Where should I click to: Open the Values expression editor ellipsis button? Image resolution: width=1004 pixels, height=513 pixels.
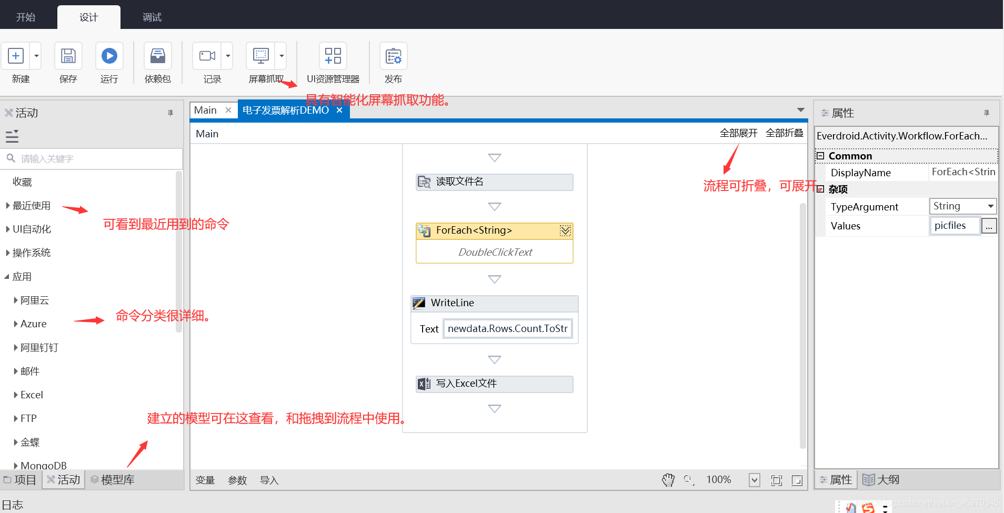pyautogui.click(x=989, y=226)
